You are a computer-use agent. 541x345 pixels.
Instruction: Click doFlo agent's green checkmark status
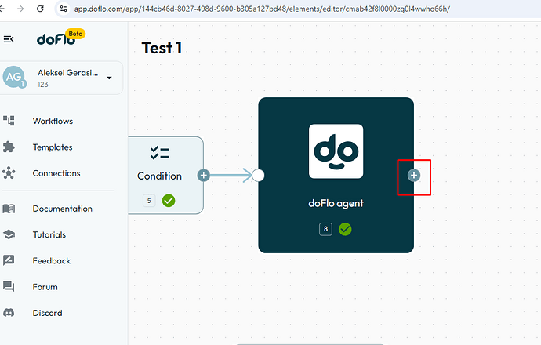345,229
